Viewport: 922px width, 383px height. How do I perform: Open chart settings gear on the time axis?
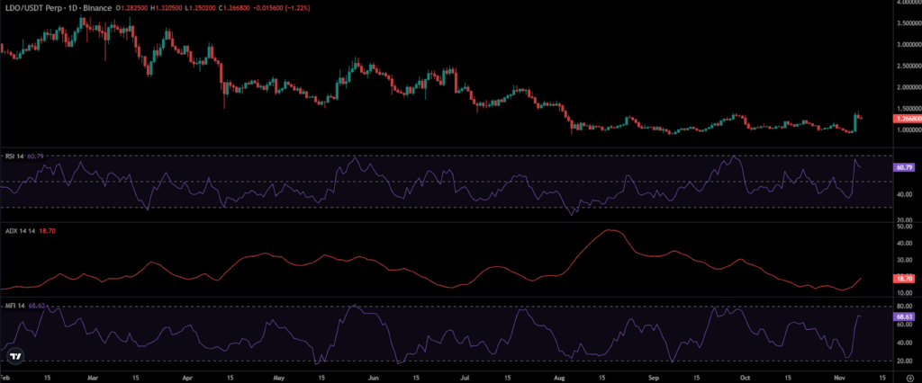(x=910, y=378)
